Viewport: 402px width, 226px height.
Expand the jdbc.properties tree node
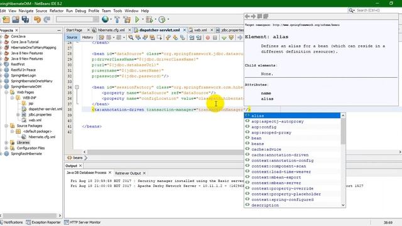18,115
